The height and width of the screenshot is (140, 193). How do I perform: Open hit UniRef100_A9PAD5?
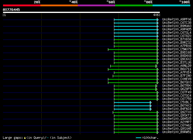coord(177,29)
